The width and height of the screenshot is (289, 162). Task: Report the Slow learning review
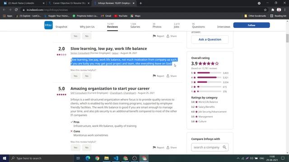158,76
